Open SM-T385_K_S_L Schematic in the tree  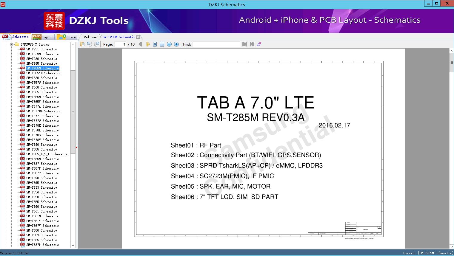coord(47,154)
